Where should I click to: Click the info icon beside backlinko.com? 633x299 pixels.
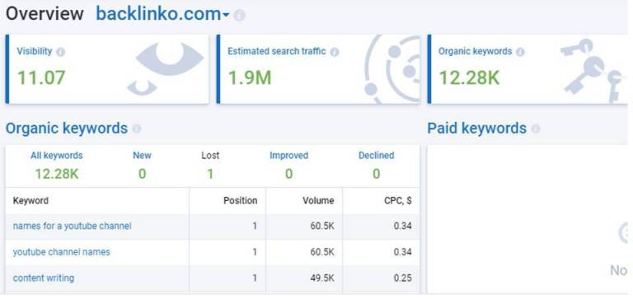pyautogui.click(x=239, y=16)
